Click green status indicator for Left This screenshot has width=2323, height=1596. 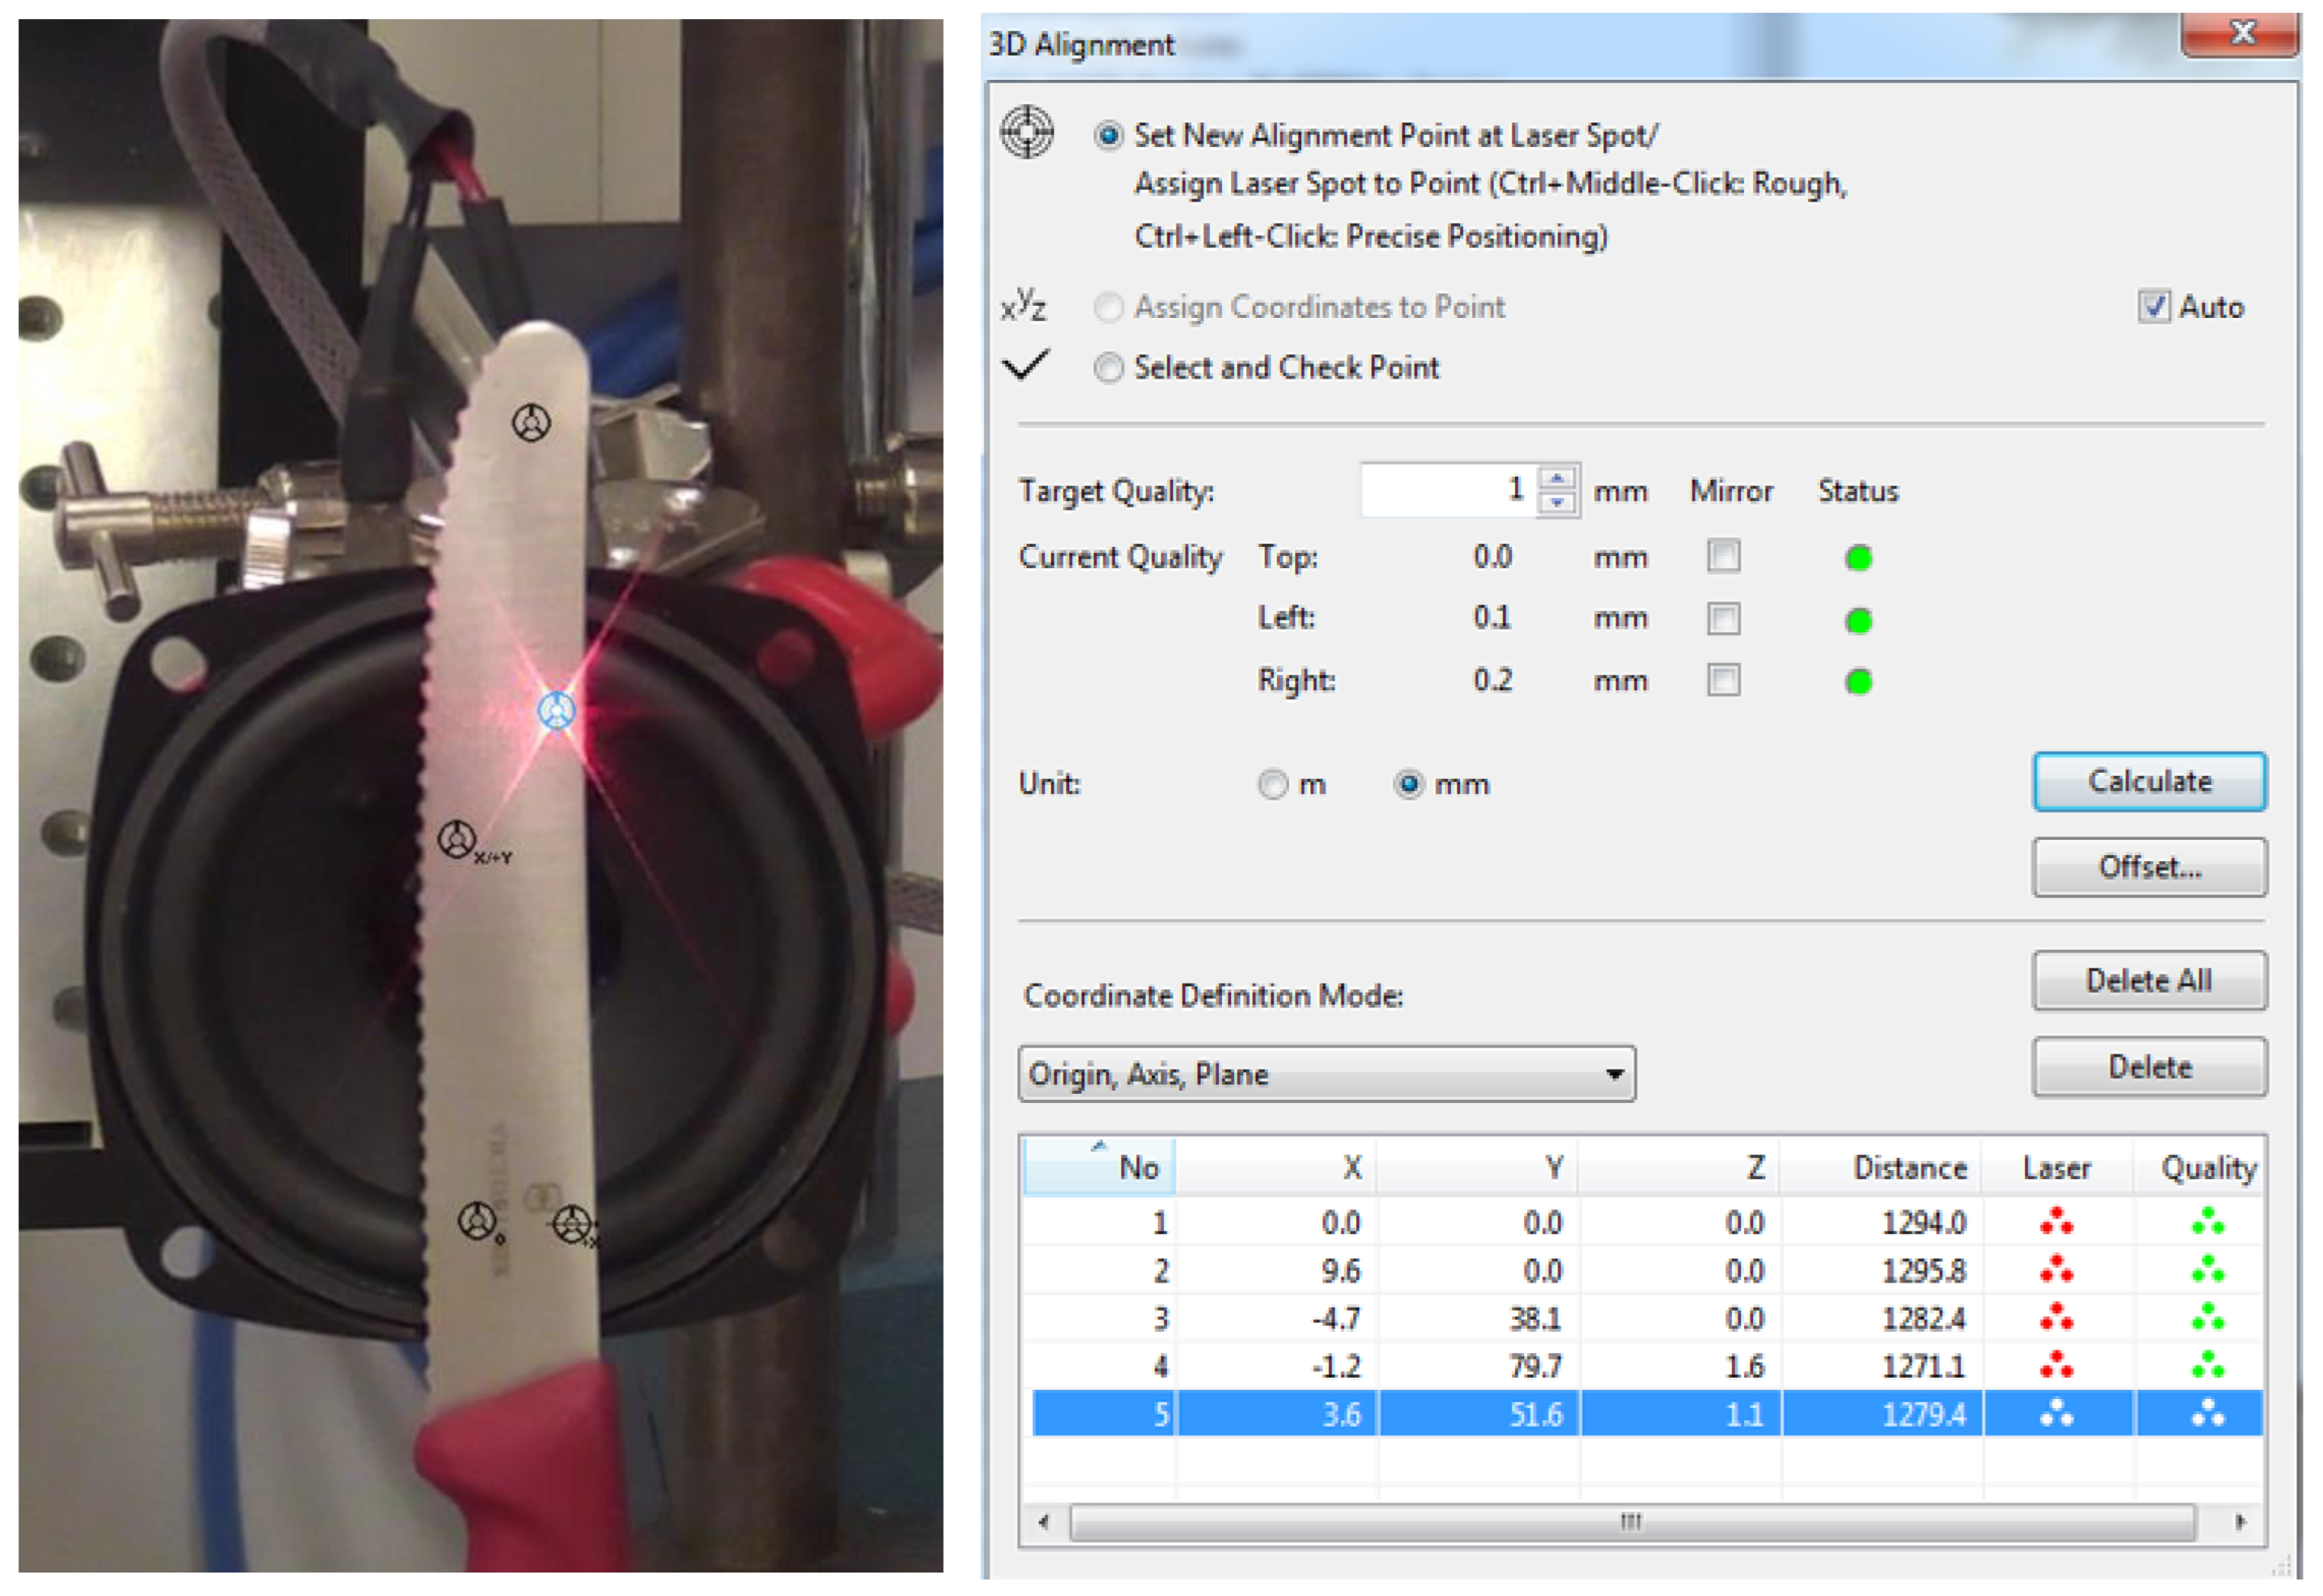(1858, 621)
